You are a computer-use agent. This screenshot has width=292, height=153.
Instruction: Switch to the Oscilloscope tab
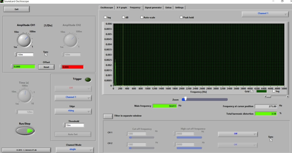(107, 8)
